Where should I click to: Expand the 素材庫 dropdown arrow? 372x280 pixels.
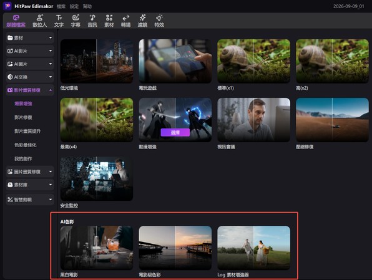coord(51,185)
